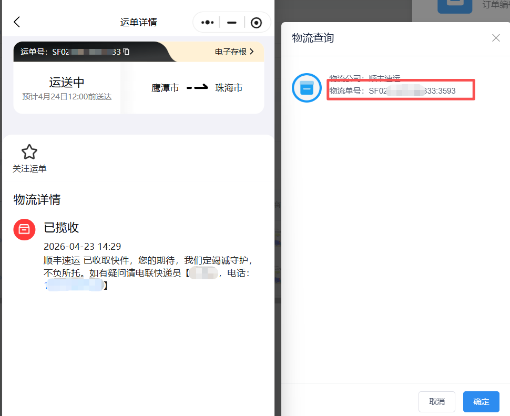Click the 关注运单 label
Screen dimensions: 510x416
click(x=29, y=168)
